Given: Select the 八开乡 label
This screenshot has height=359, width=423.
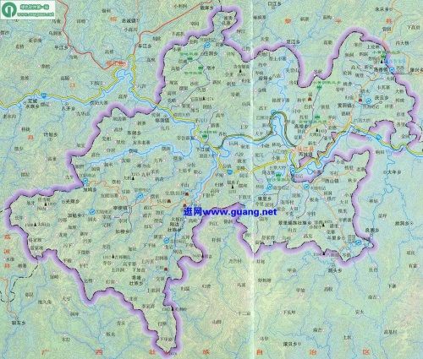Looking at the screenshot, I should coord(69,108).
